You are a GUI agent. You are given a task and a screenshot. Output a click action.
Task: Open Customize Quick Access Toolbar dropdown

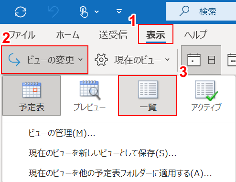(x=119, y=11)
